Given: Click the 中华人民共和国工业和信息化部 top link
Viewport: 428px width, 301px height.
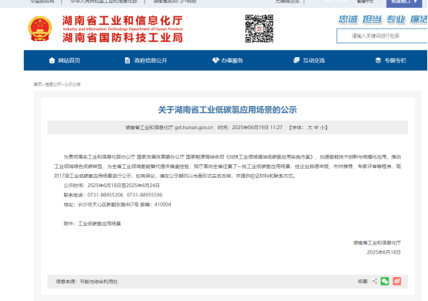Looking at the screenshot, I should [104, 2].
